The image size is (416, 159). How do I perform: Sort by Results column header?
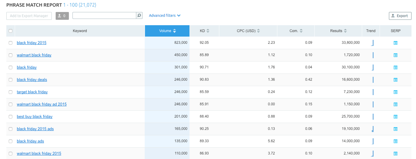pyautogui.click(x=338, y=31)
